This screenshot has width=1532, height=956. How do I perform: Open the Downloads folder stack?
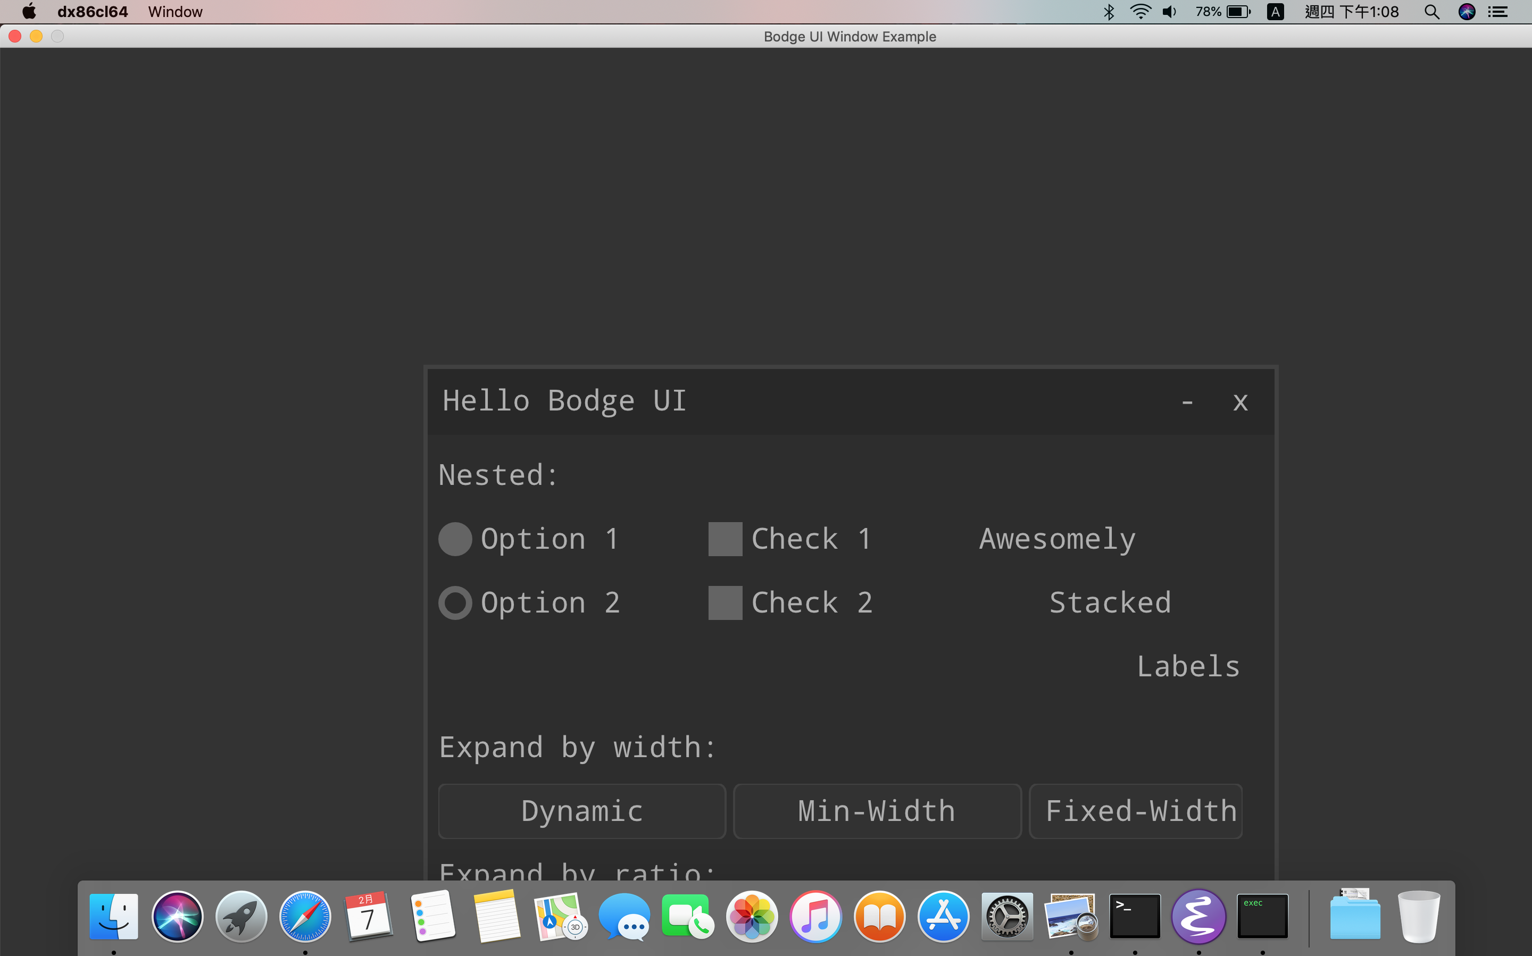click(1355, 915)
